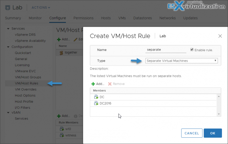The width and height of the screenshot is (228, 144).
Task: Collapse the Configuration tree section
Action: (x=8, y=47)
